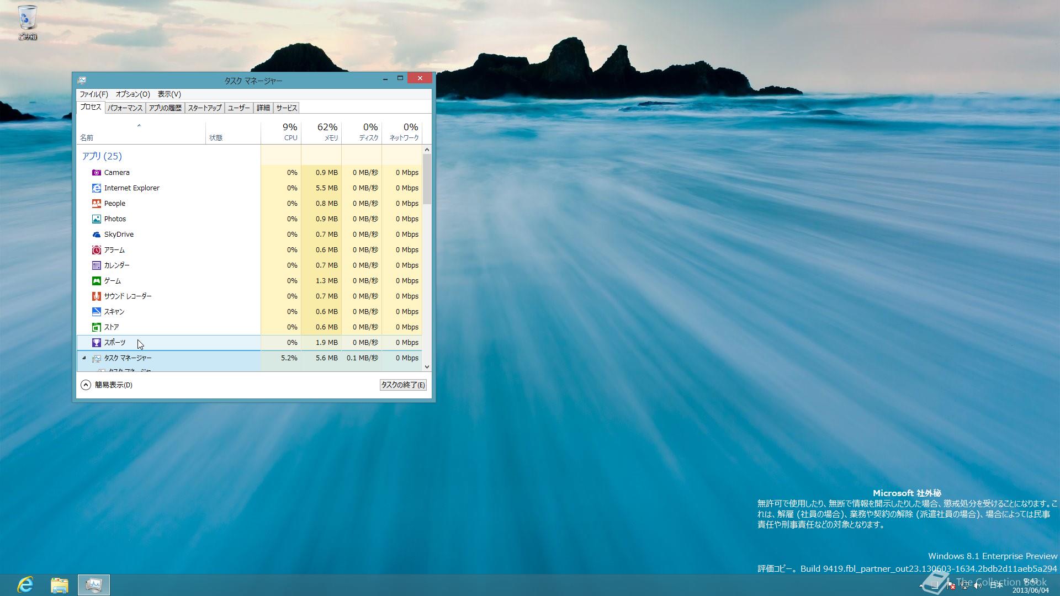Viewport: 1060px width, 596px height.
Task: Select the Internet Explorer process icon
Action: 97,188
